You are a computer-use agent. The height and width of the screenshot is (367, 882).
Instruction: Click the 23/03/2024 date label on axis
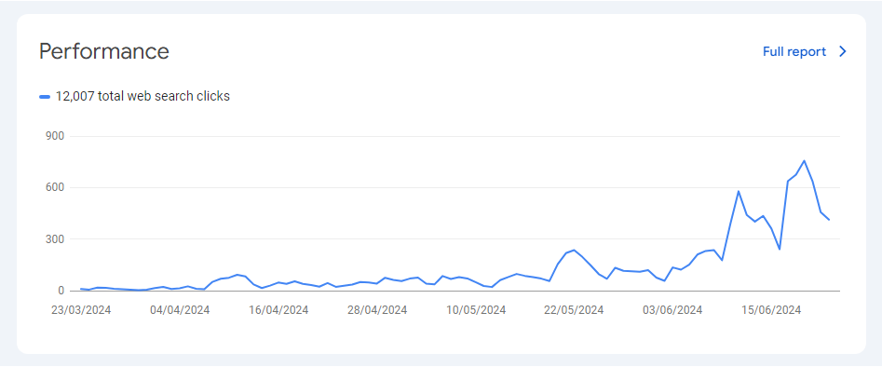point(81,310)
